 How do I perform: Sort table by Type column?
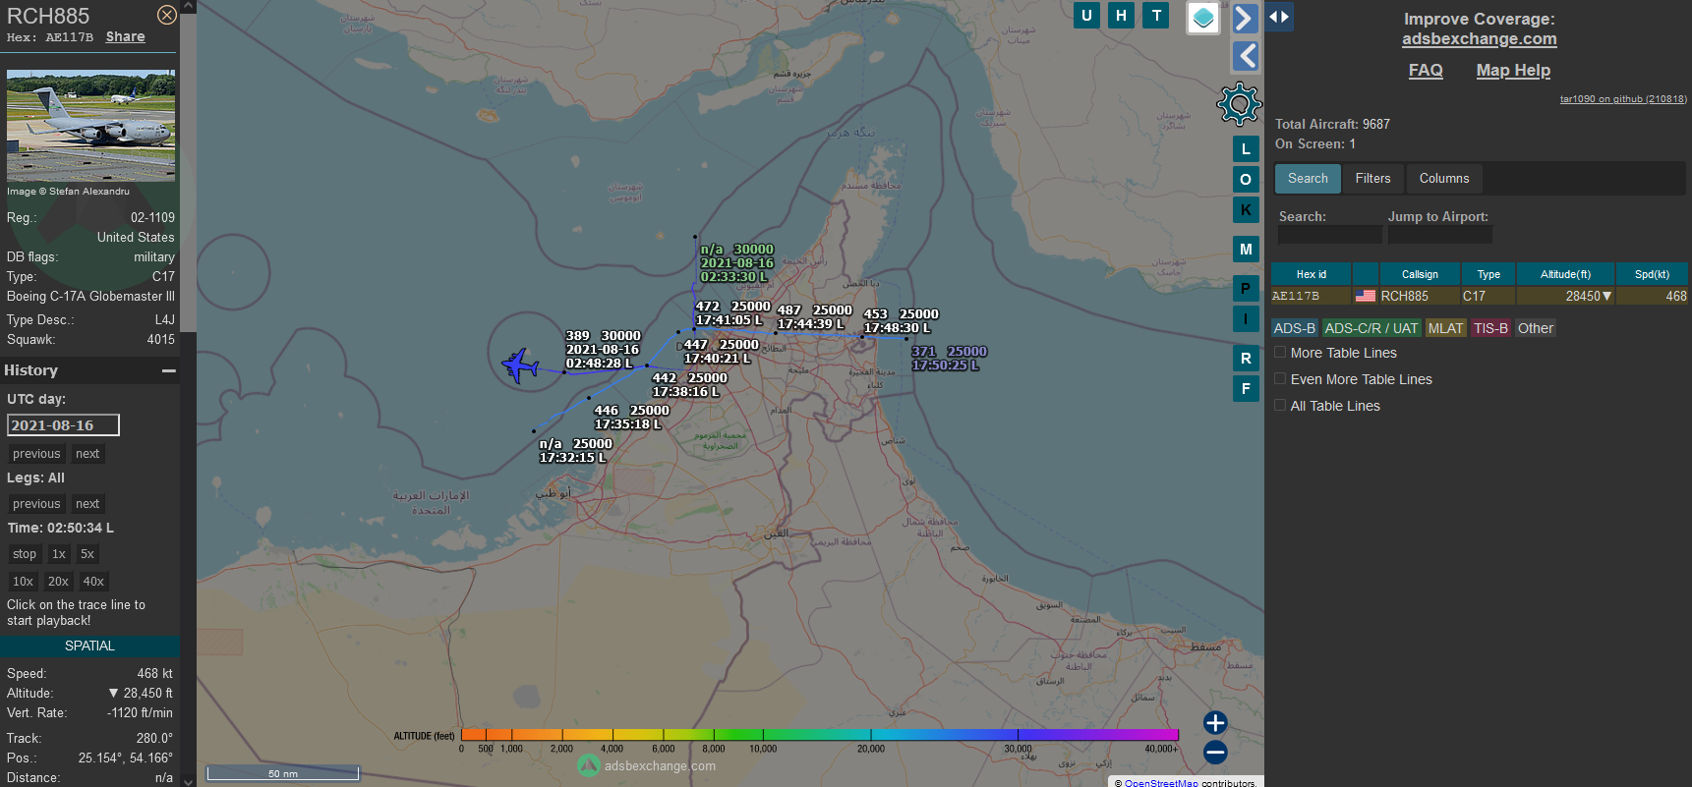pos(1488,274)
